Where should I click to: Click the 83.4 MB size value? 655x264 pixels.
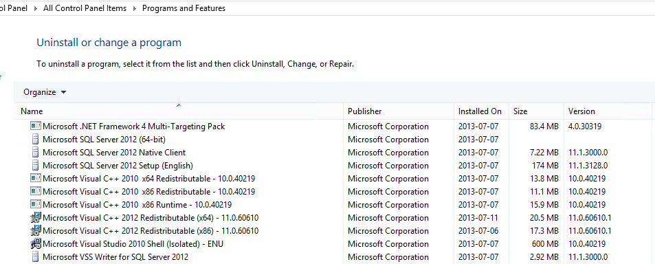(x=544, y=126)
